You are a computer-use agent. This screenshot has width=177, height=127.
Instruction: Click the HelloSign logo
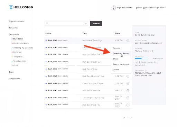[x=21, y=7]
